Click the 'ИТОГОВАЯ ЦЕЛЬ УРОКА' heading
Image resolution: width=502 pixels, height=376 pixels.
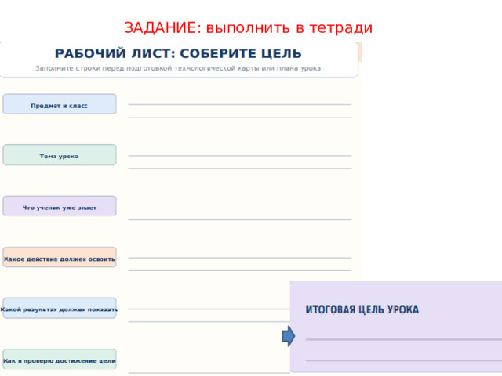(362, 309)
